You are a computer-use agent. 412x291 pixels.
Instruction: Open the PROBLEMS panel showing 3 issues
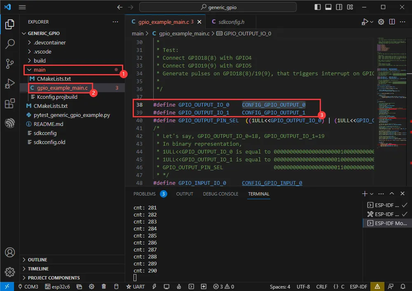coord(145,193)
